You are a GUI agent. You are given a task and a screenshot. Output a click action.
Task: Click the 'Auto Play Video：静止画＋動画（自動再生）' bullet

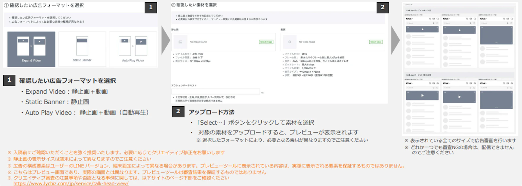85,112
